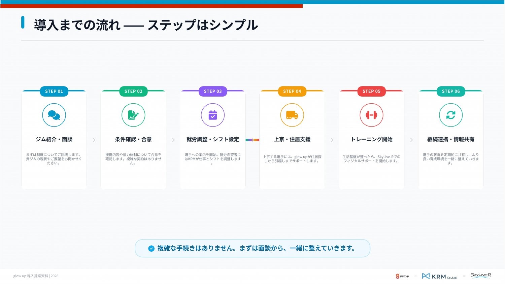Click the chevron arrow between STEP 02 and 03
Screen dimensions: 505x284
pyautogui.click(x=173, y=140)
